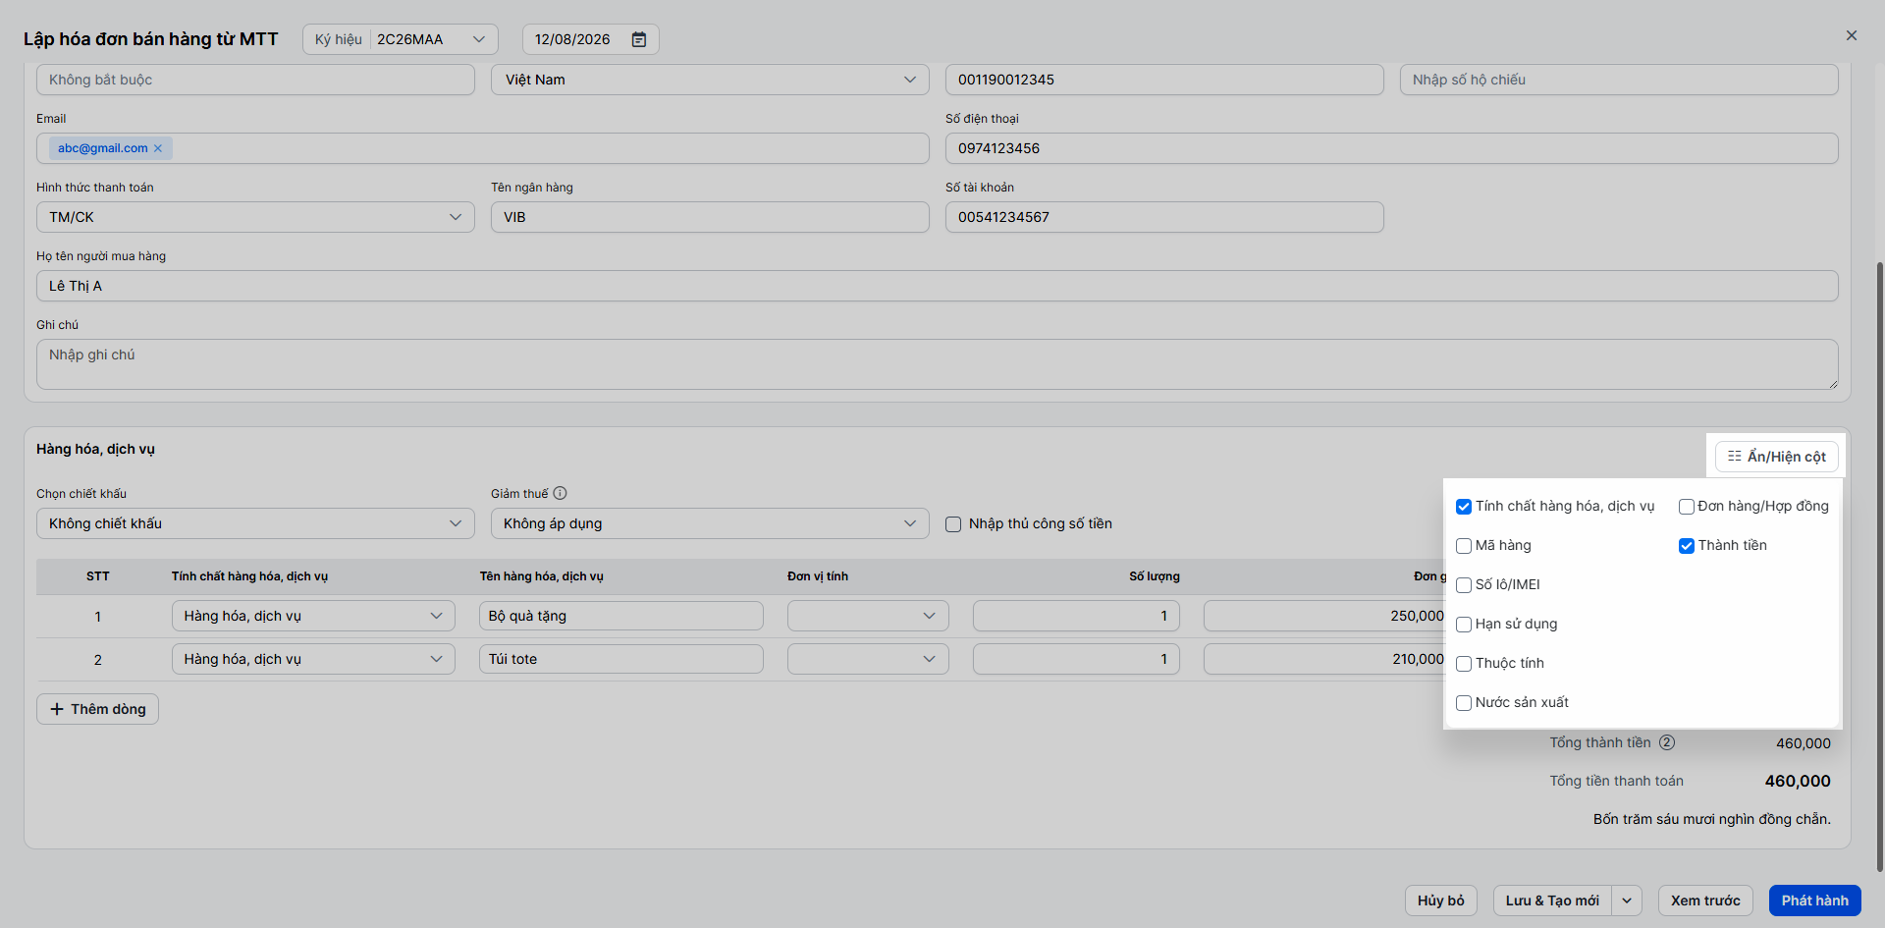
Task: Open the Ký hiệu 2C26MAA dropdown
Action: pos(401,39)
